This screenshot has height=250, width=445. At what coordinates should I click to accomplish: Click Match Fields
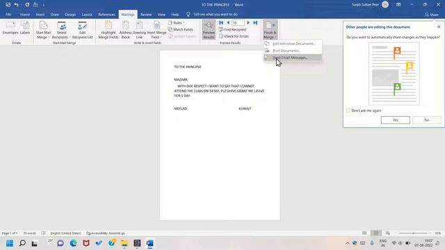[181, 29]
